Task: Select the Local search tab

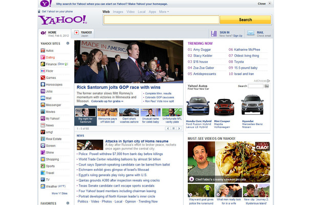Action: point(142,12)
